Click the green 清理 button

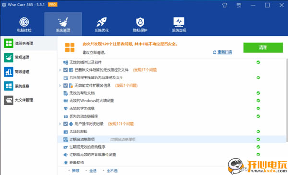tap(263, 48)
